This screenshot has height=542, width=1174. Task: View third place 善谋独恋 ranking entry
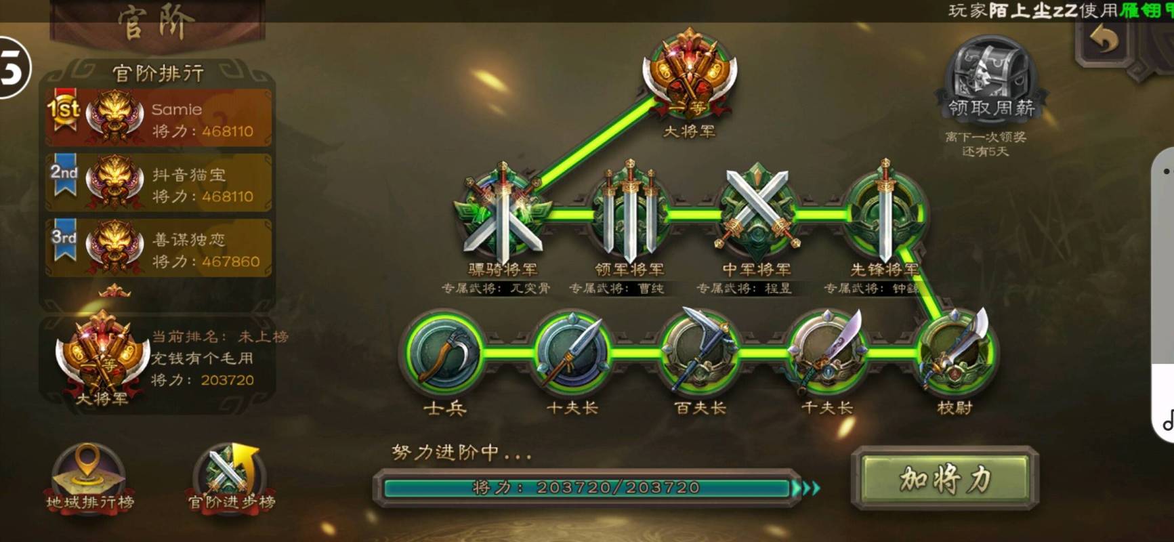159,248
